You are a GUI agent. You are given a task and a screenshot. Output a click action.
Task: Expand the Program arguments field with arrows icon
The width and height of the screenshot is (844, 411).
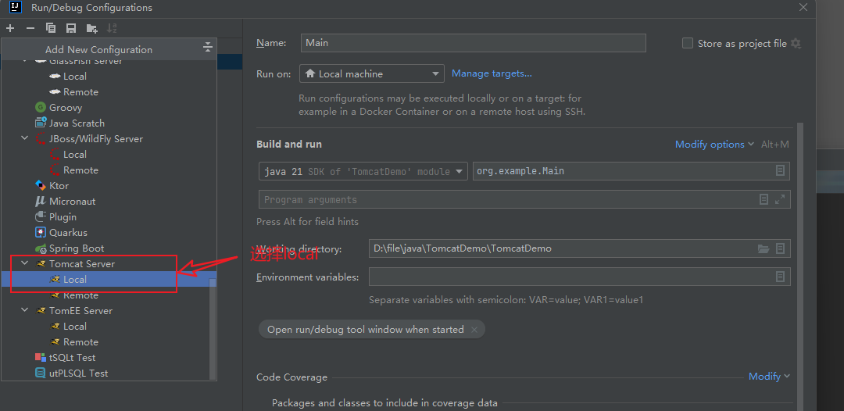coord(780,199)
